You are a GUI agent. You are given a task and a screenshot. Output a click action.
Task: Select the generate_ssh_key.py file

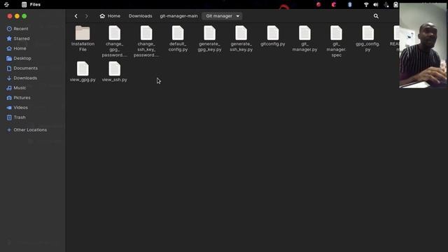click(x=241, y=38)
